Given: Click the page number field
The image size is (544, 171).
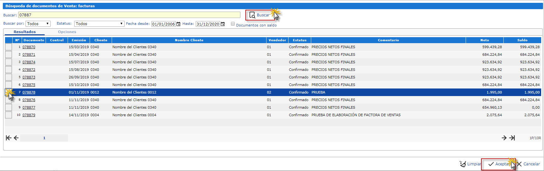Looking at the screenshot, I should coord(44,138).
